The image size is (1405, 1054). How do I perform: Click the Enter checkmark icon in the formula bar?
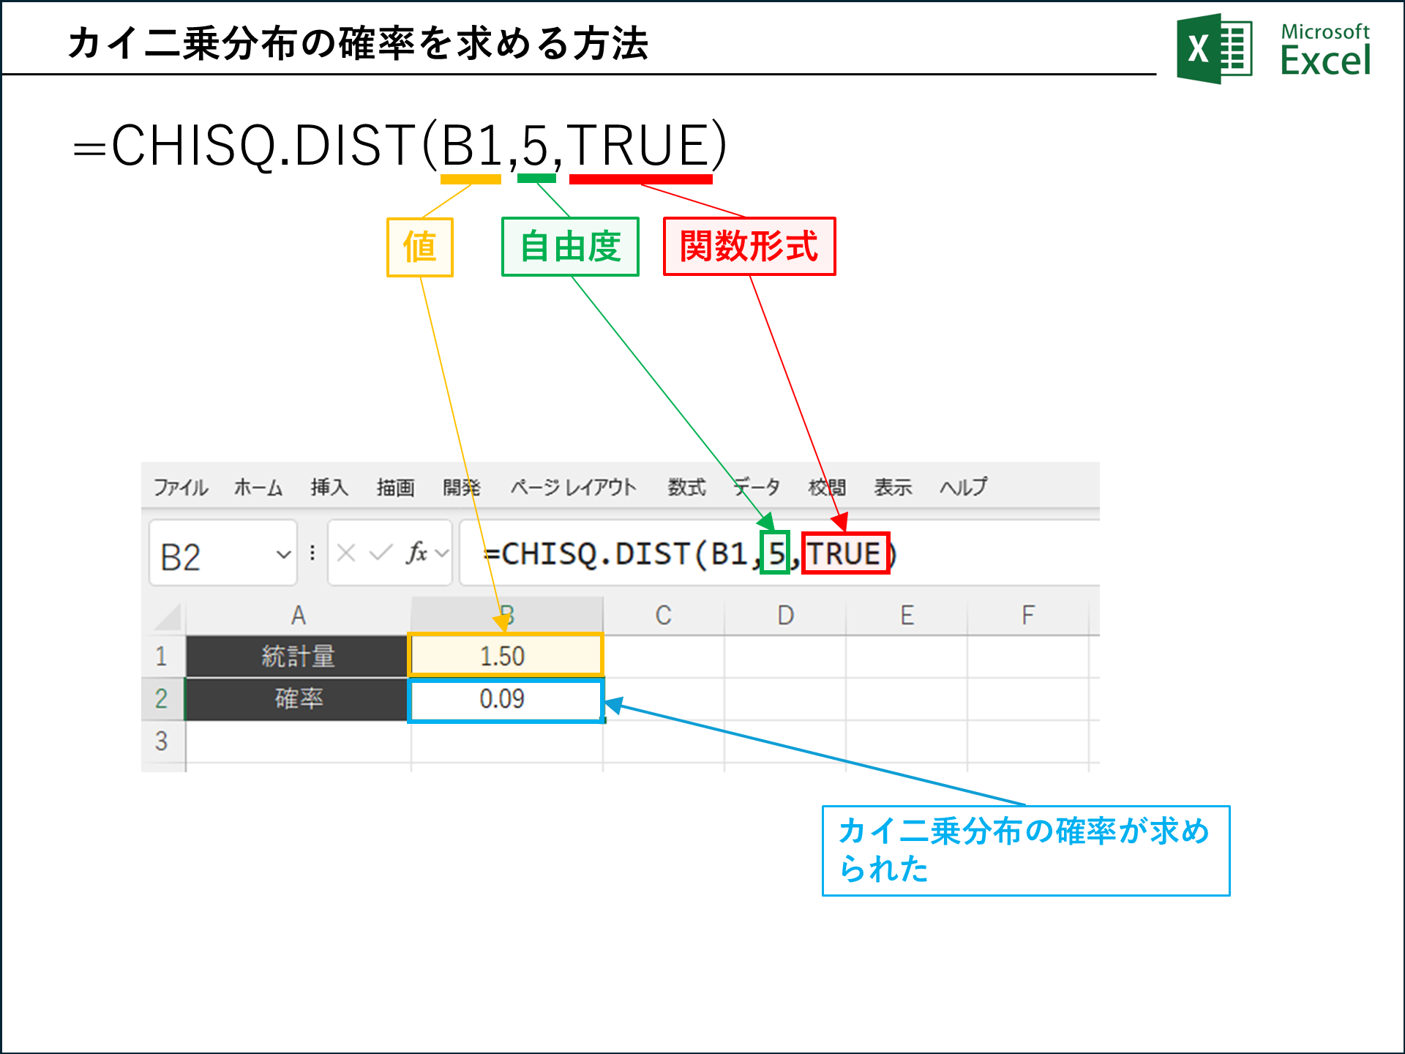(381, 554)
